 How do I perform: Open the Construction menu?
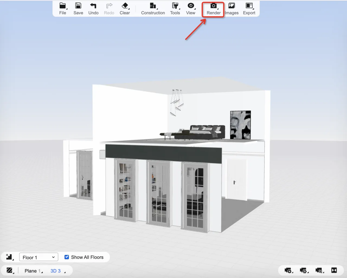(x=153, y=9)
